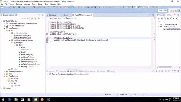Select RestXMLService.java in Project Explorer
Image resolution: width=181 pixels, height=102 pixels.
pyautogui.click(x=23, y=38)
